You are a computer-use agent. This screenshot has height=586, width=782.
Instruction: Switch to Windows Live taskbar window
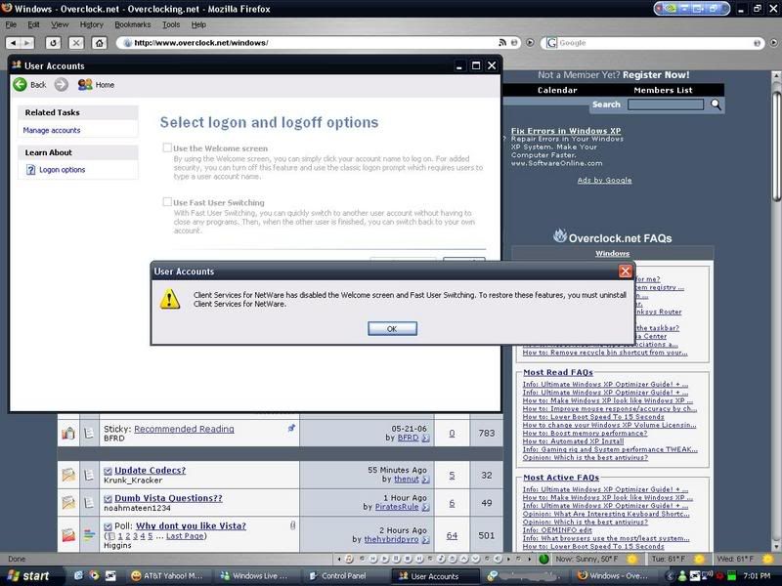(x=255, y=576)
